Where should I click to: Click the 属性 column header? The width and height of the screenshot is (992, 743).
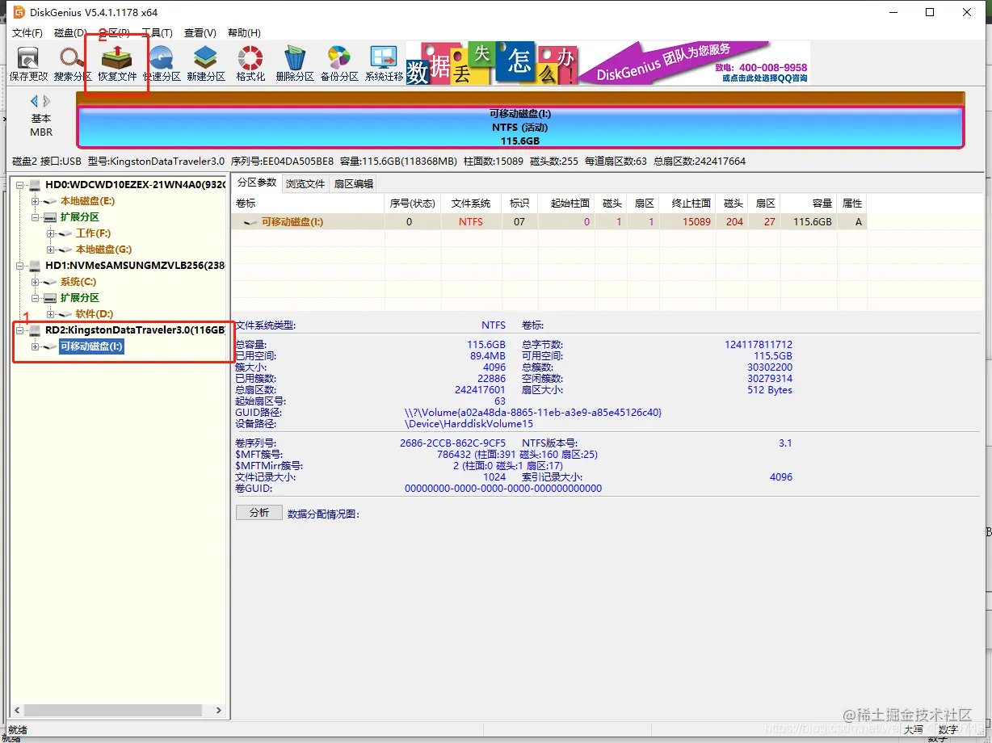click(852, 203)
